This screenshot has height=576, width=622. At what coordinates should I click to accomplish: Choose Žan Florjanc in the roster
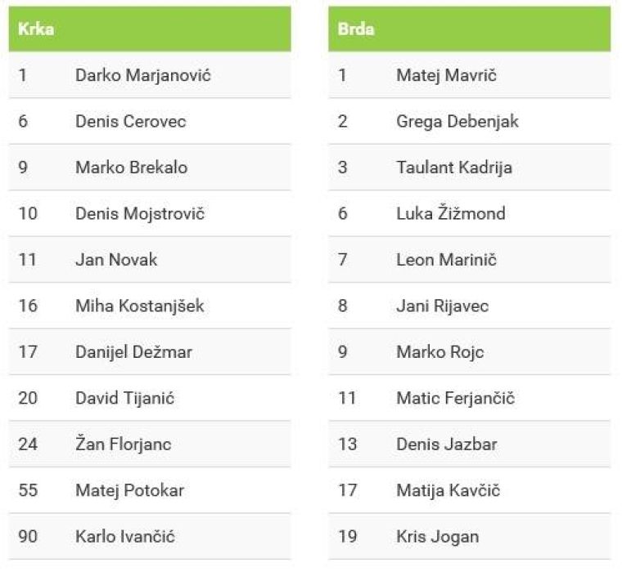click(123, 444)
